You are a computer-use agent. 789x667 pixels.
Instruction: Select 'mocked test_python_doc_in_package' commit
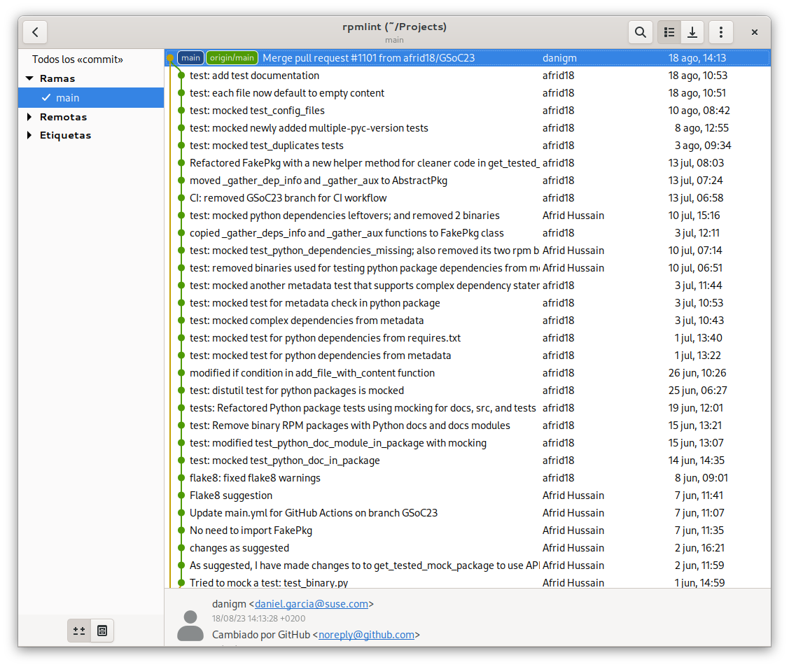tap(468, 461)
